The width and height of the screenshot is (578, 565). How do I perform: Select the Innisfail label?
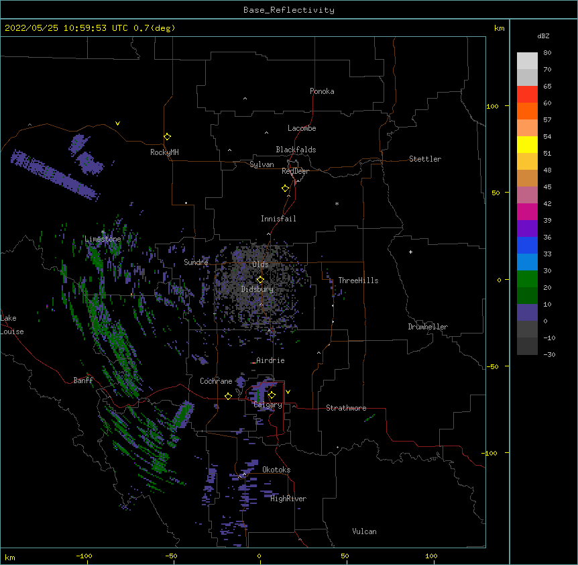tap(278, 219)
